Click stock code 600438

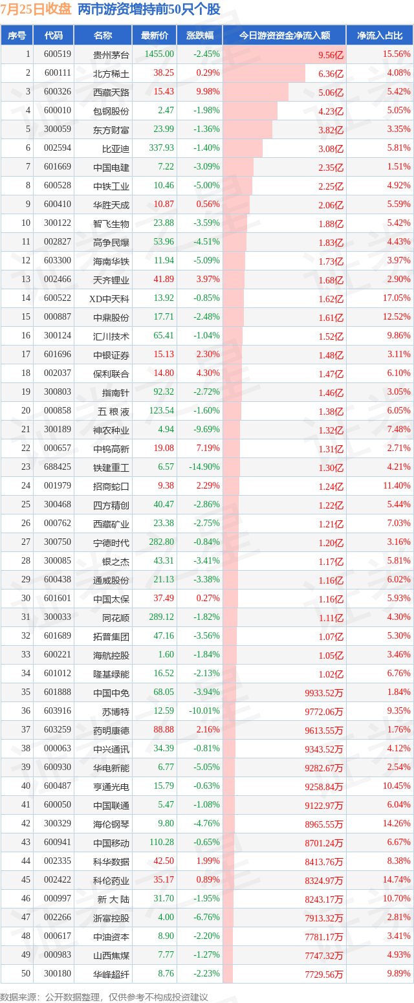click(58, 580)
